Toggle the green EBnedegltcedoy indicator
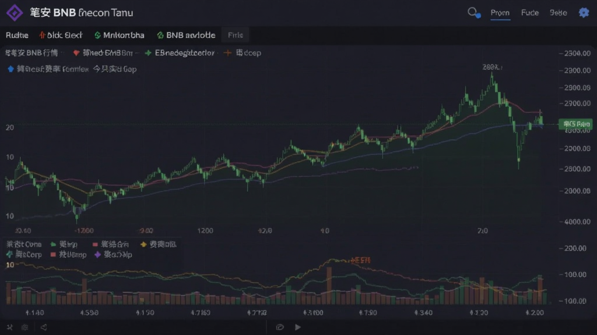 click(148, 53)
